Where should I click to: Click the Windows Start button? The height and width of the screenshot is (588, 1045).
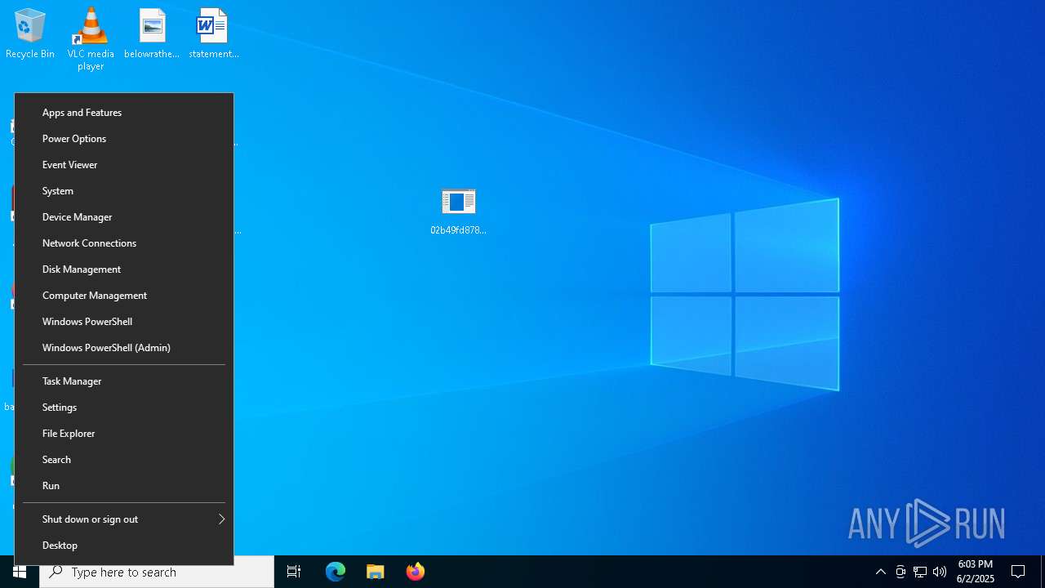(x=20, y=572)
